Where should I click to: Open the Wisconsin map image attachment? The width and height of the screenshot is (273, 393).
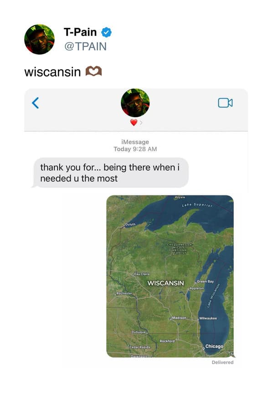click(x=170, y=276)
